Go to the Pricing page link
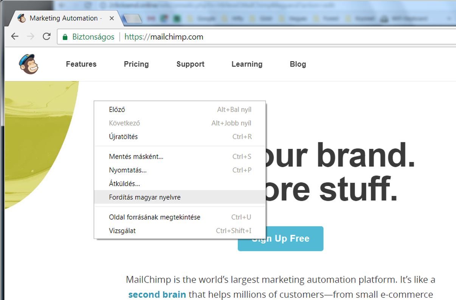The image size is (456, 300). (136, 64)
